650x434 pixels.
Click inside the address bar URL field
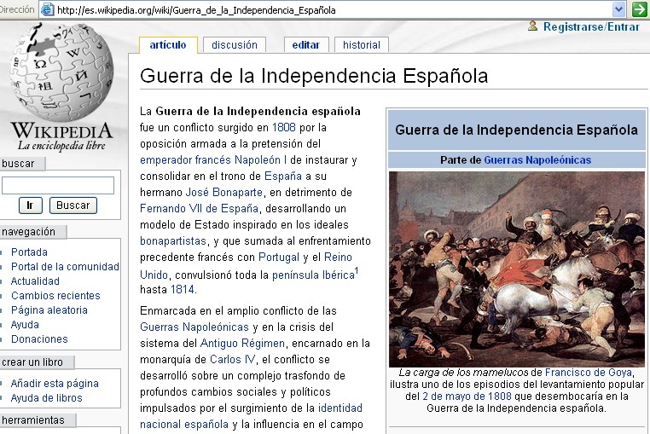click(332, 10)
